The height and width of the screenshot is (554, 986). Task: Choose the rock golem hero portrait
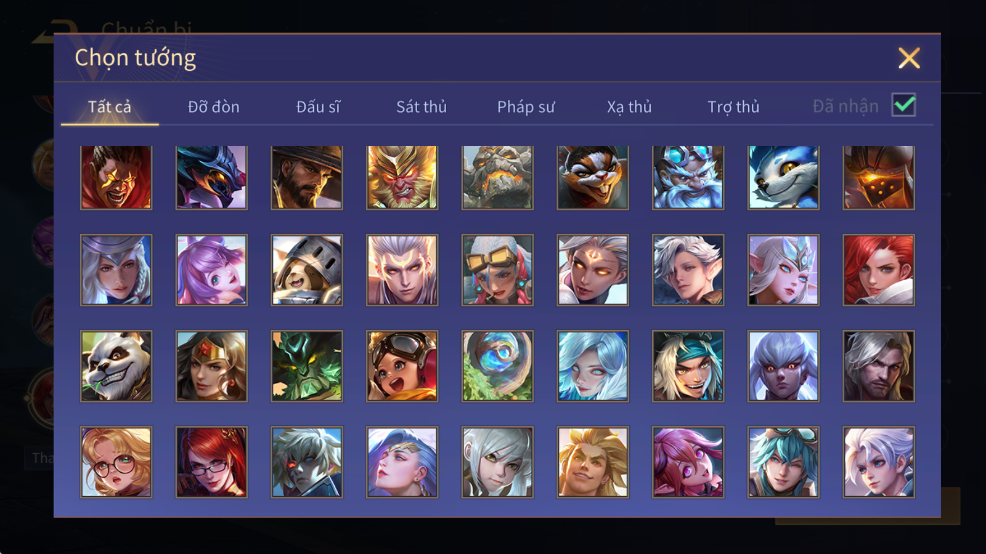click(497, 177)
